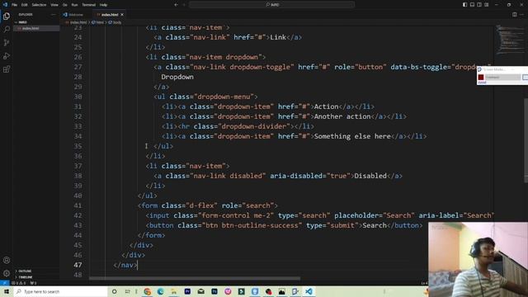528x297 pixels.
Task: Open the Extensions view
Action: (x=7, y=69)
